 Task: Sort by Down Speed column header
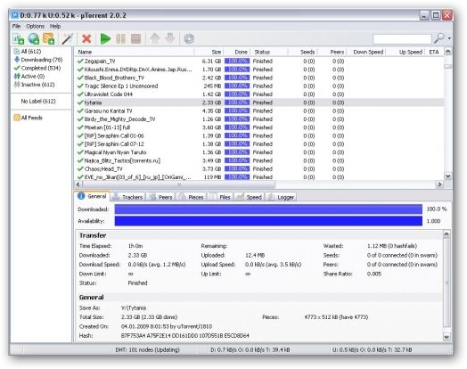coord(366,52)
